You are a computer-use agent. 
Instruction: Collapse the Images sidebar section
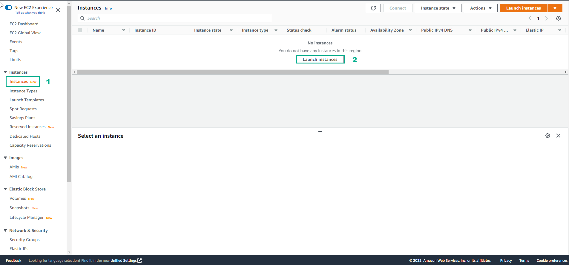click(5, 158)
